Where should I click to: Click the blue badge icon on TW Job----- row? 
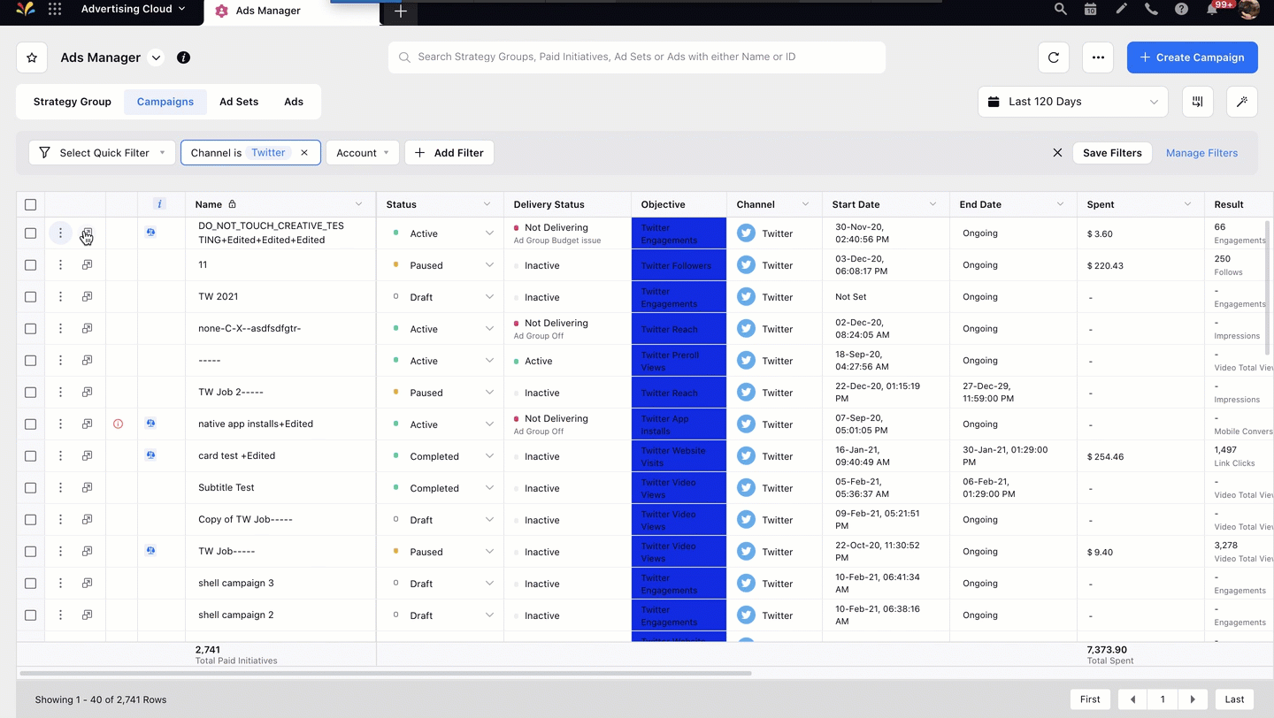[151, 551]
